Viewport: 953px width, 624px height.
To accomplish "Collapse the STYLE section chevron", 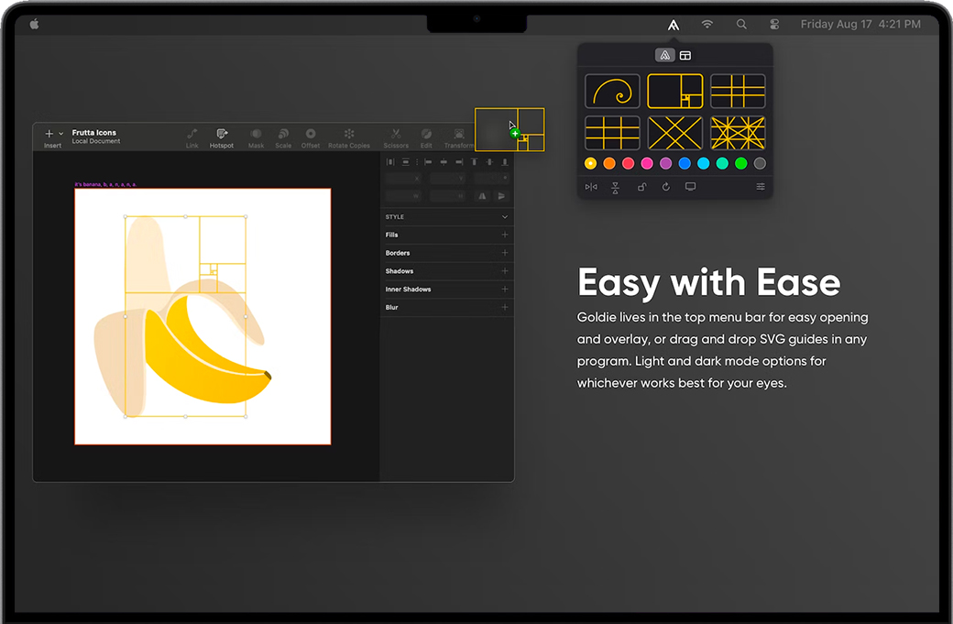I will [505, 217].
